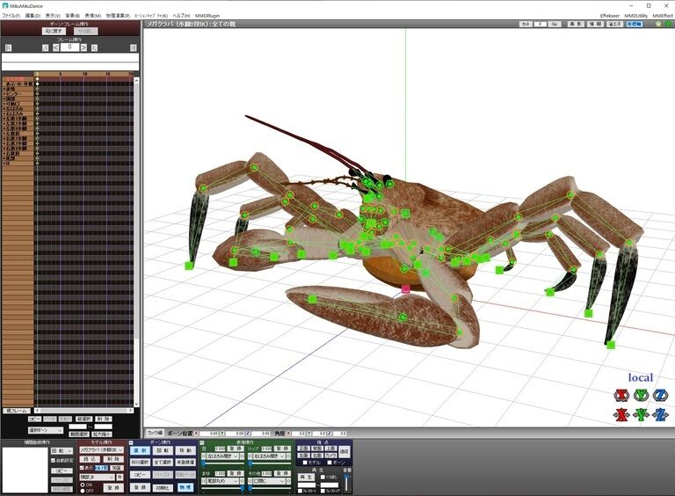
Task: Collapse the ボーン操作 panel with minus box
Action: tap(131, 442)
